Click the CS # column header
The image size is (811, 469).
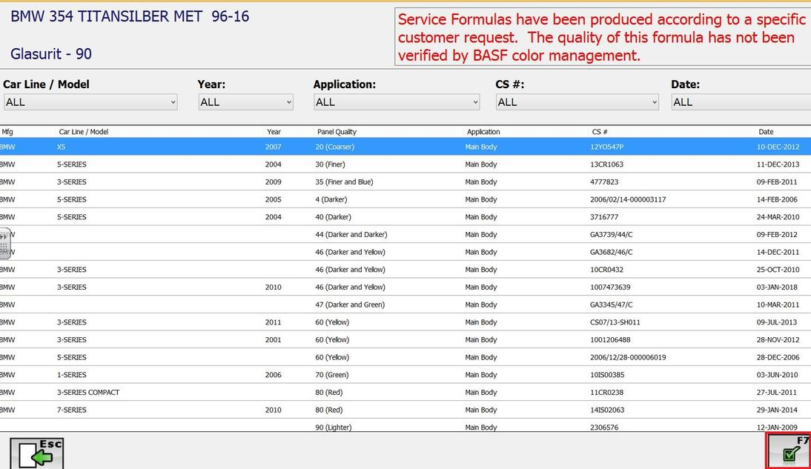click(x=599, y=132)
